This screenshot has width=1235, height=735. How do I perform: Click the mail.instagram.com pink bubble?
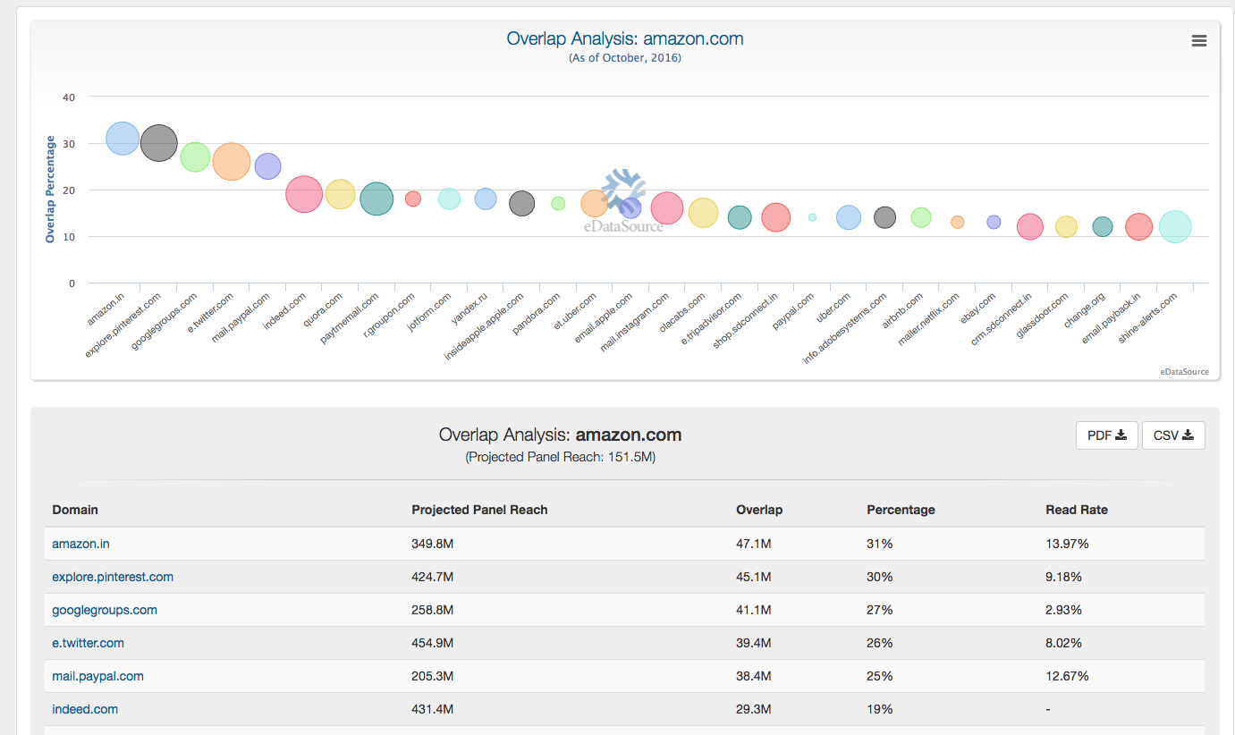[x=667, y=208]
